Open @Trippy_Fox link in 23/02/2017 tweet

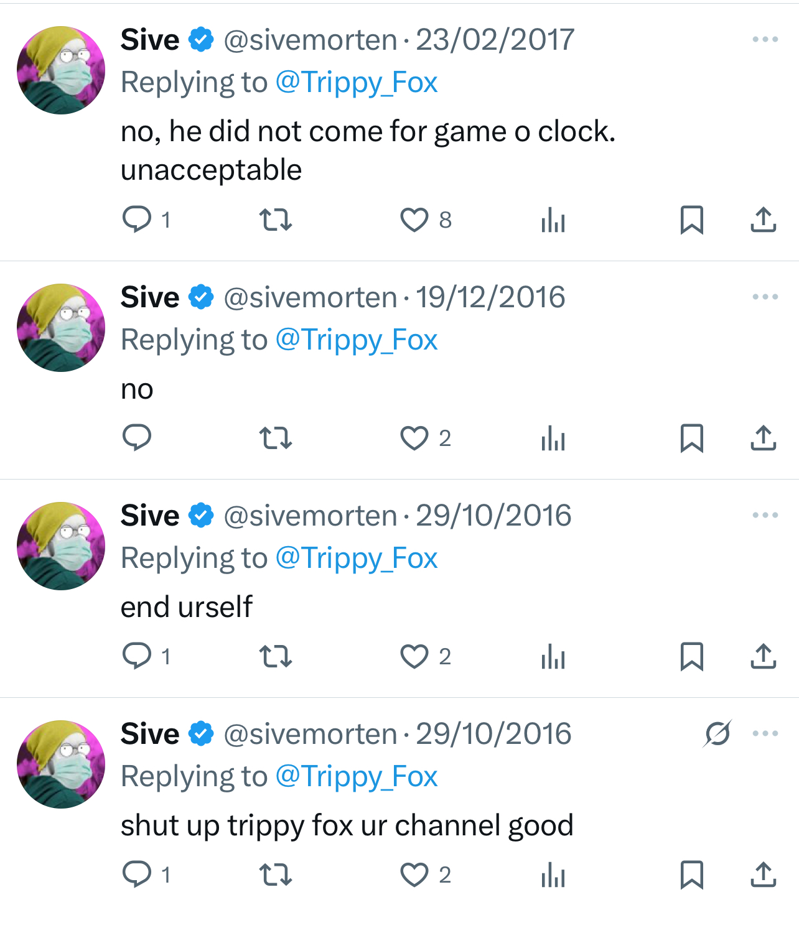(x=357, y=83)
